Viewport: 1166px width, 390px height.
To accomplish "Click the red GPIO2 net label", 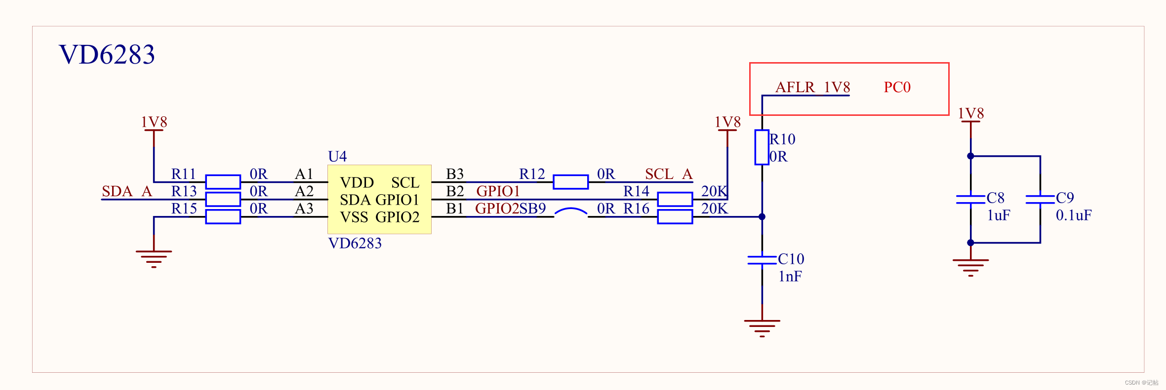I will pyautogui.click(x=497, y=209).
